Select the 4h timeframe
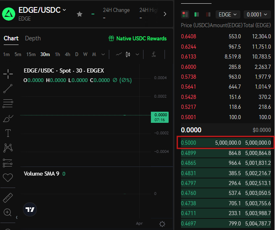 tap(68, 54)
